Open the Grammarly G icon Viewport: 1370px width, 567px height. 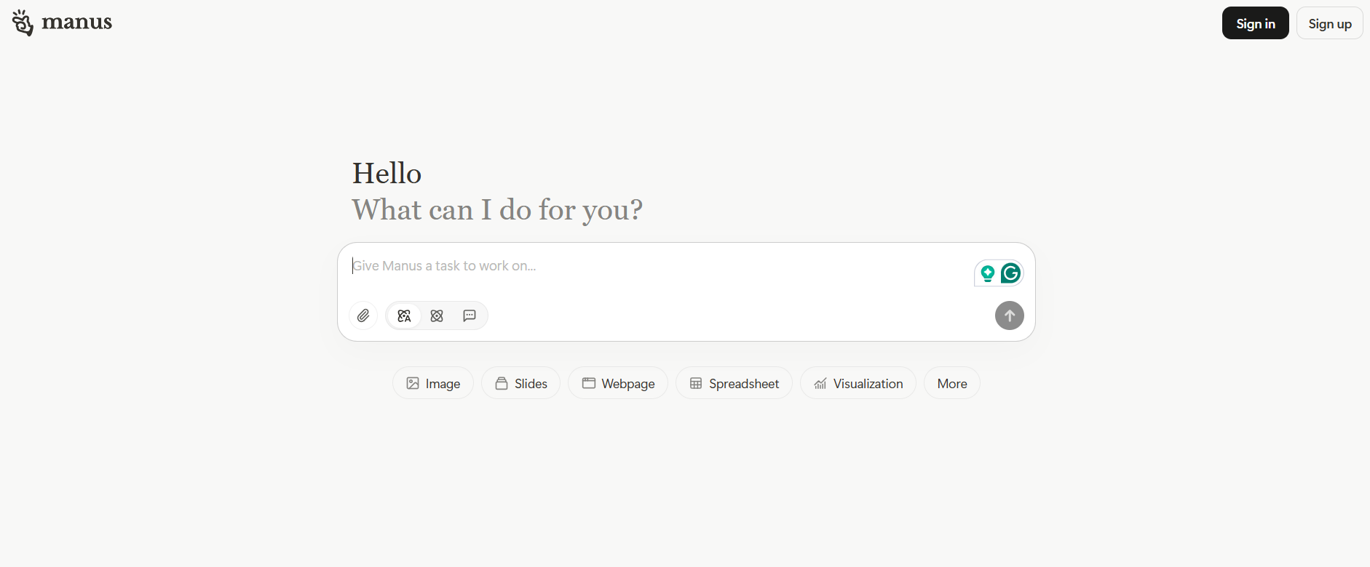(1010, 273)
